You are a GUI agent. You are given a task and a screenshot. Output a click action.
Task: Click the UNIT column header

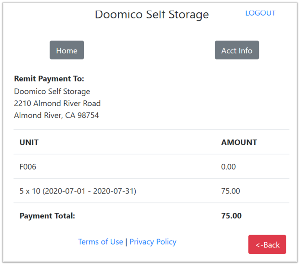point(29,142)
